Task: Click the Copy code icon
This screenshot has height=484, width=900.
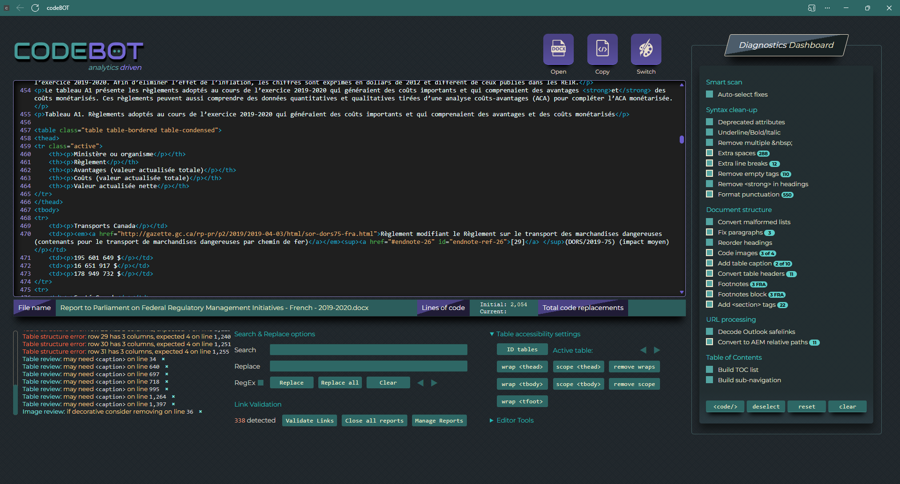Action: coord(602,49)
